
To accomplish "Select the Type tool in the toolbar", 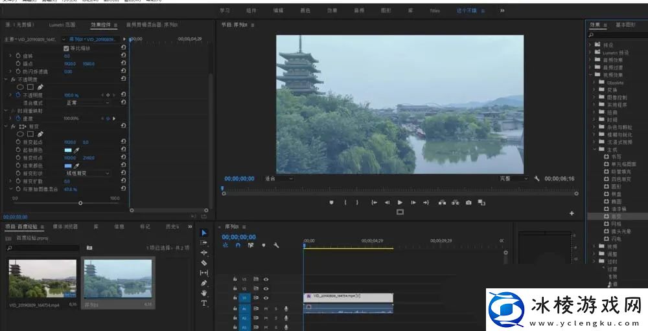I will click(x=204, y=303).
